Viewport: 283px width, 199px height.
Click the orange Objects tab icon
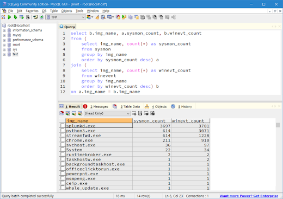tap(147, 106)
